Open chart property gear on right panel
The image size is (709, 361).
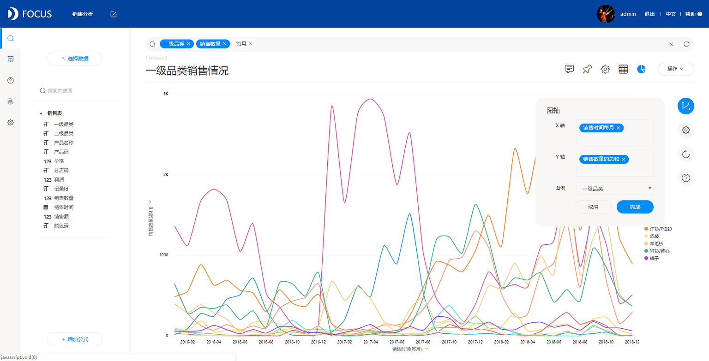click(686, 130)
